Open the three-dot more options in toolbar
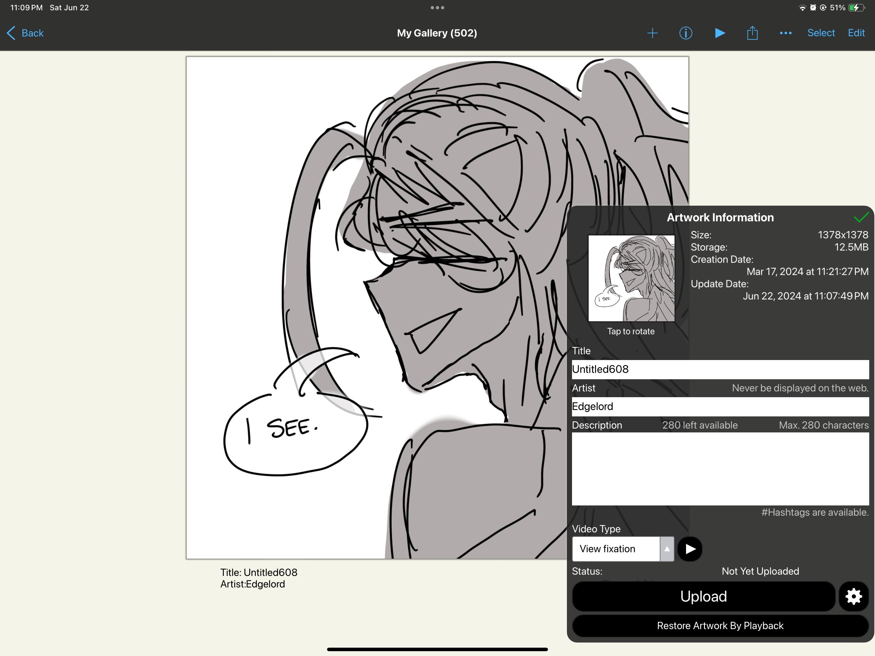Image resolution: width=875 pixels, height=656 pixels. coord(786,33)
